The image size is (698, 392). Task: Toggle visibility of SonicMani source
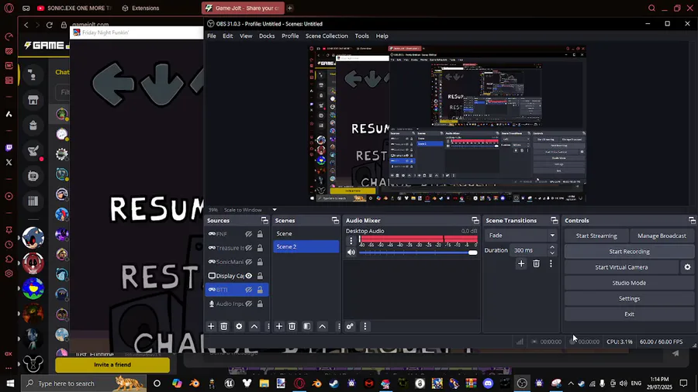click(249, 262)
